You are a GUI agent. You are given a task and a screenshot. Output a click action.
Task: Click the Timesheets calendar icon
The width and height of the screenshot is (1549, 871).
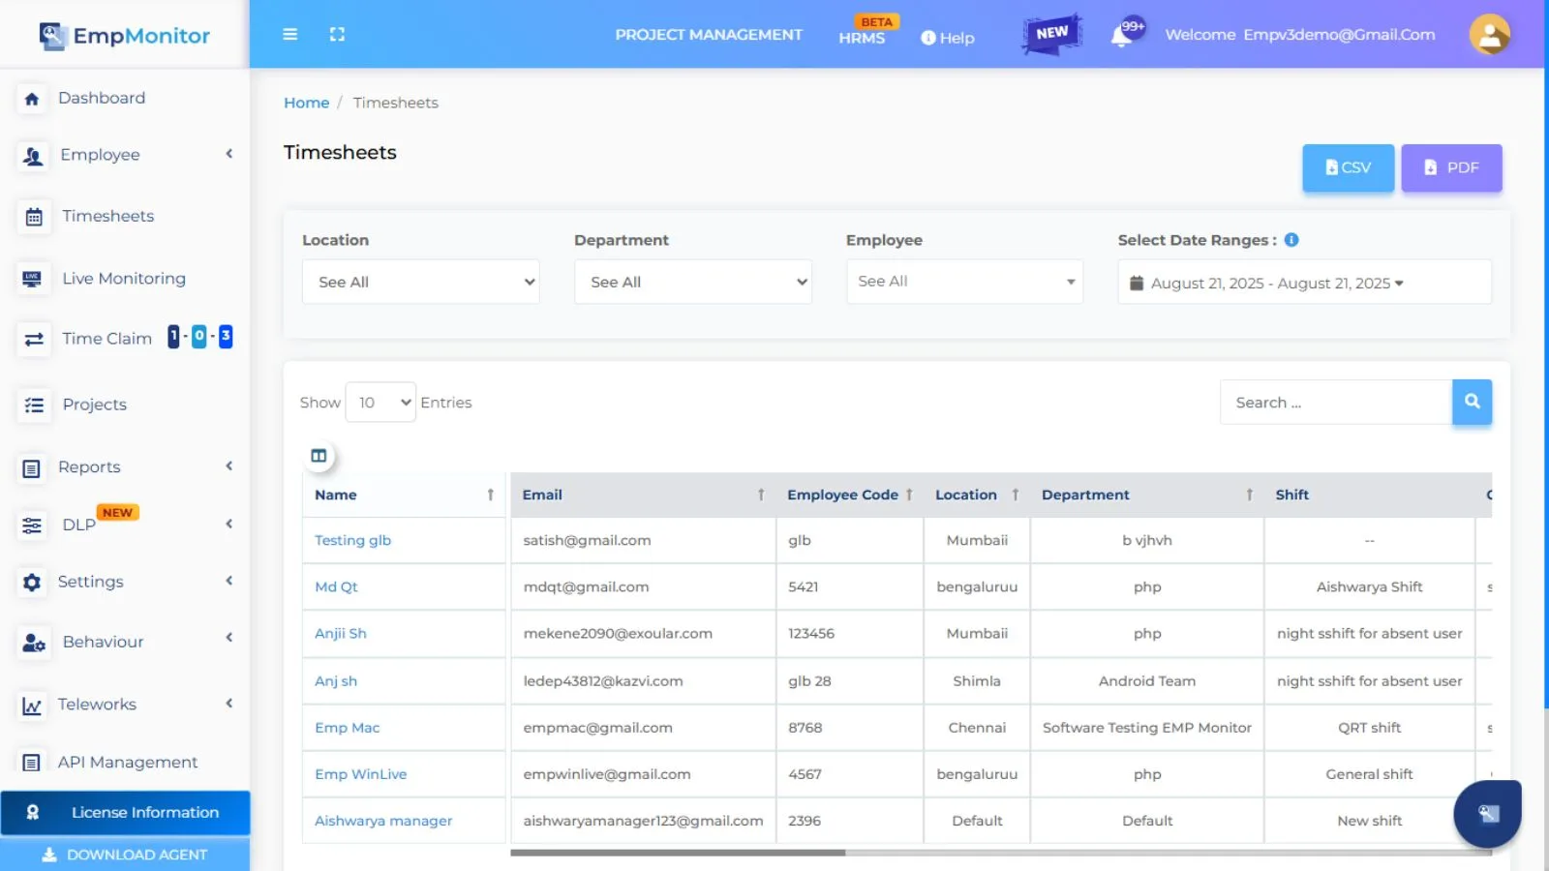coord(34,217)
